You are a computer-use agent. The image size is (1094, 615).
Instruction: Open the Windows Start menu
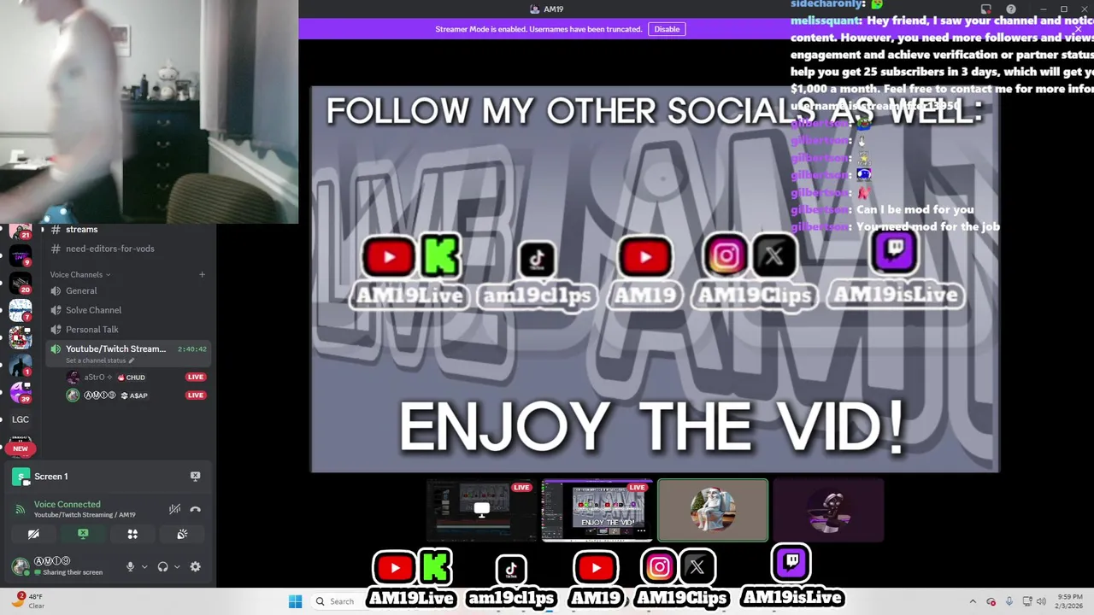pyautogui.click(x=295, y=601)
